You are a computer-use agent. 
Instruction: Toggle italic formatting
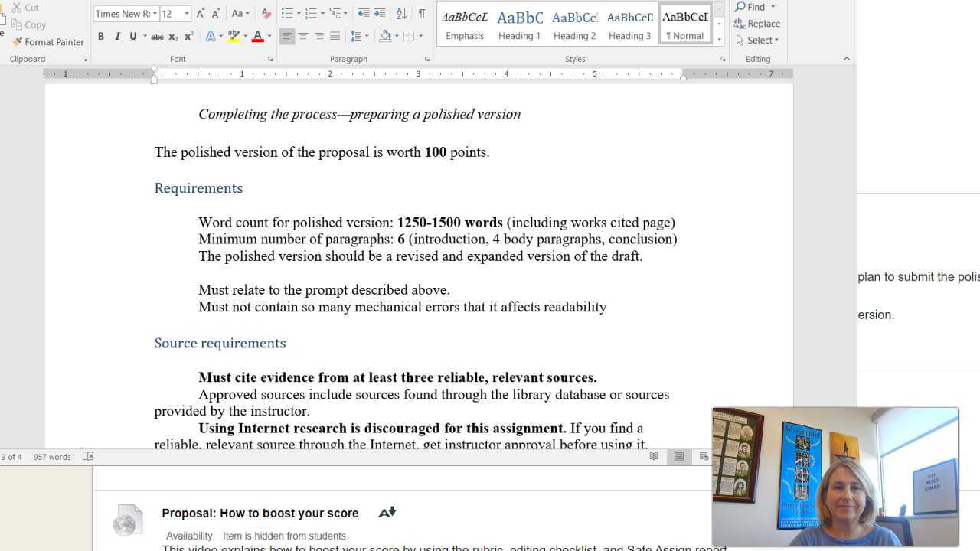[x=117, y=37]
